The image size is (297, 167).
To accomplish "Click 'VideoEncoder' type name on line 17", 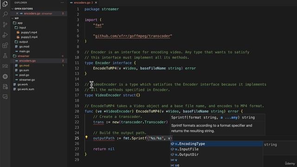I will point(108,95).
